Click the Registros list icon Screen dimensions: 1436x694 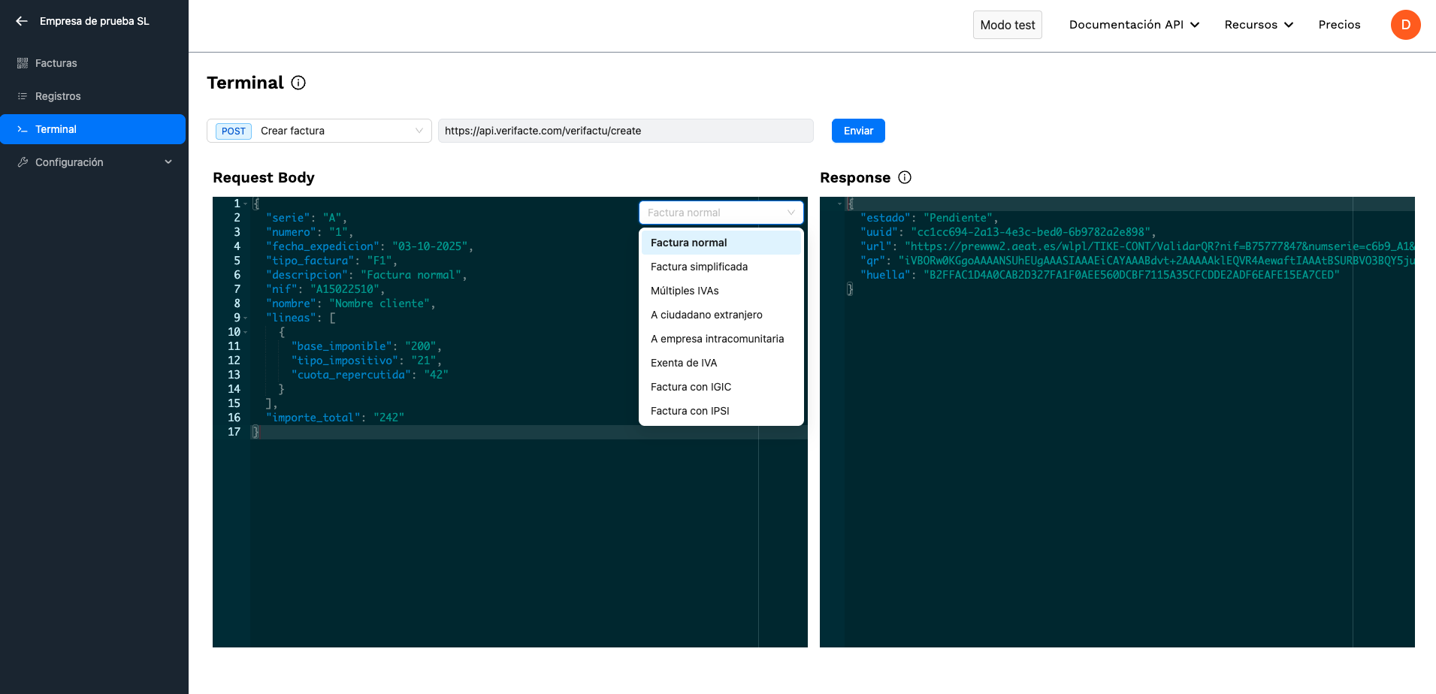(23, 96)
